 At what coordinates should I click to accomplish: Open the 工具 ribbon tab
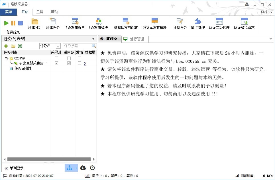[x=40, y=12]
